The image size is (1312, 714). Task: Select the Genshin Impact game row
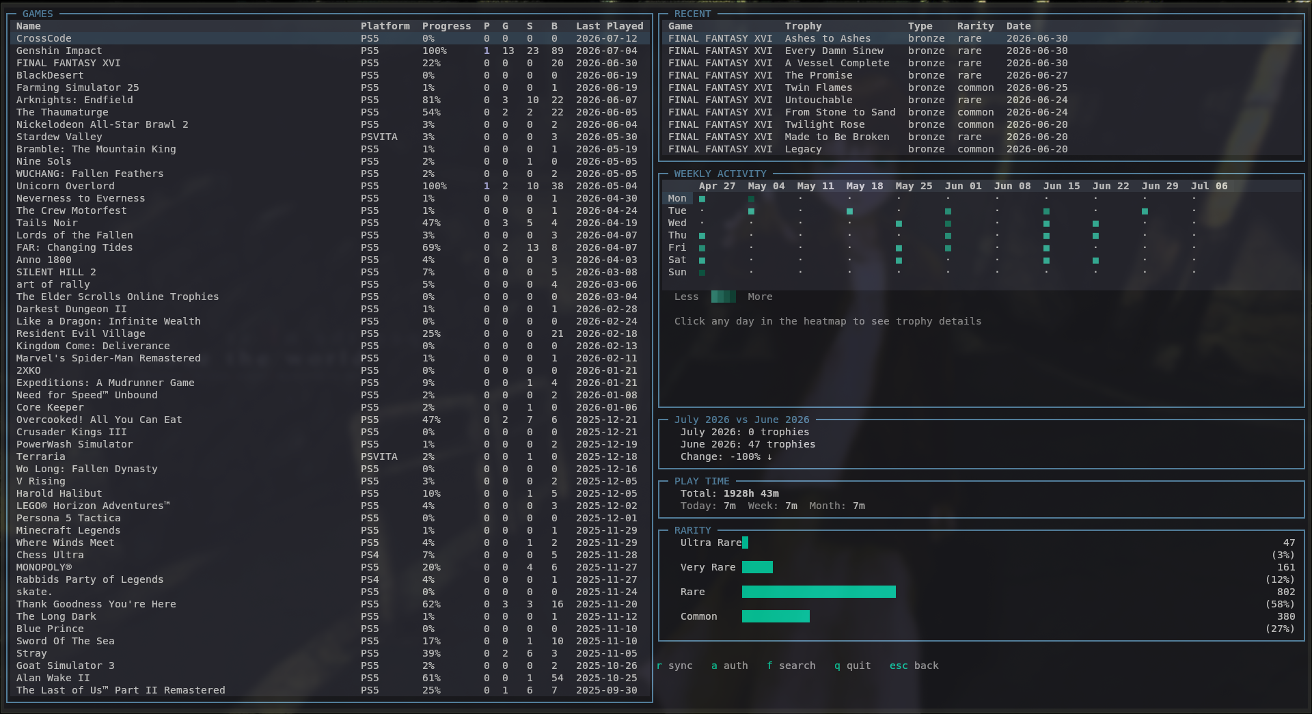[x=330, y=51]
